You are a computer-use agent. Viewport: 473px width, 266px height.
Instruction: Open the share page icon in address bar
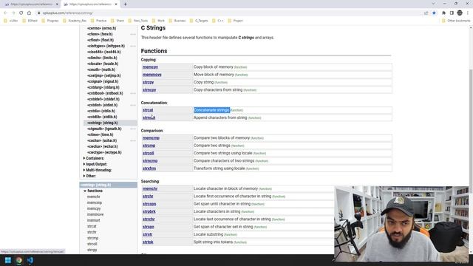coord(426,13)
